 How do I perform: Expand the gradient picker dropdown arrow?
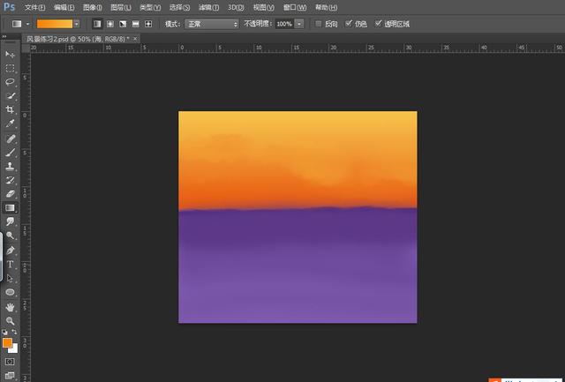[76, 23]
